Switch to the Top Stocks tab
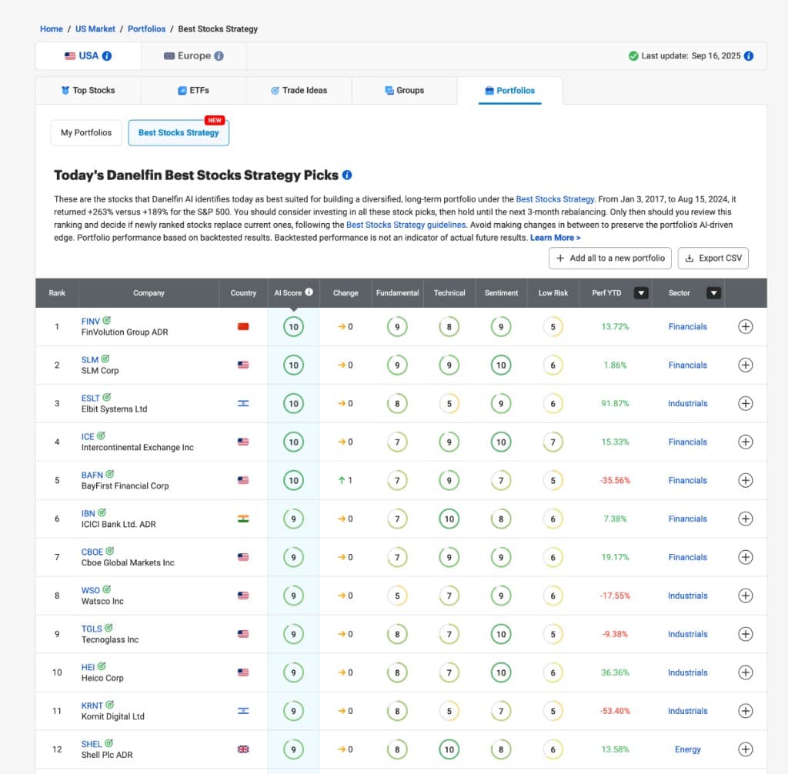The height and width of the screenshot is (774, 788). click(88, 91)
